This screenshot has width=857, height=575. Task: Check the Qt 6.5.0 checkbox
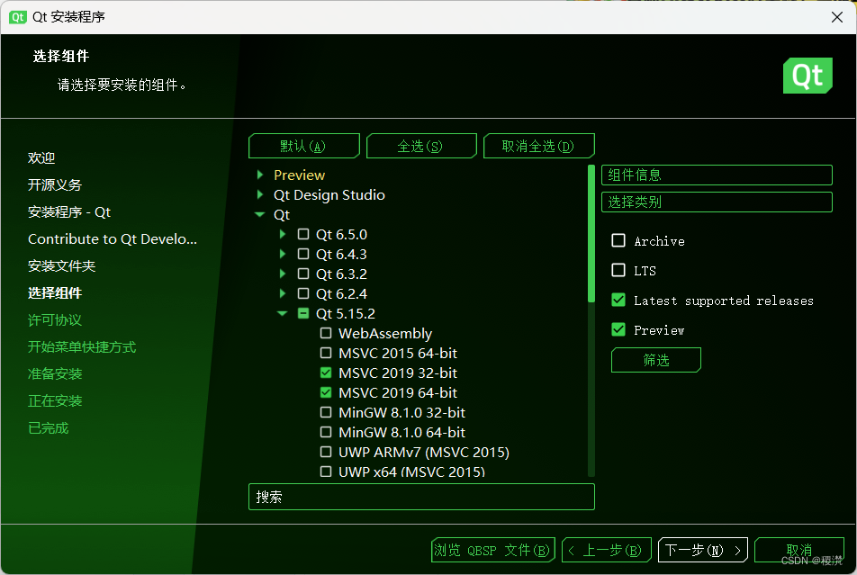click(x=303, y=234)
